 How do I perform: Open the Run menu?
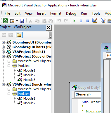pos(84,13)
